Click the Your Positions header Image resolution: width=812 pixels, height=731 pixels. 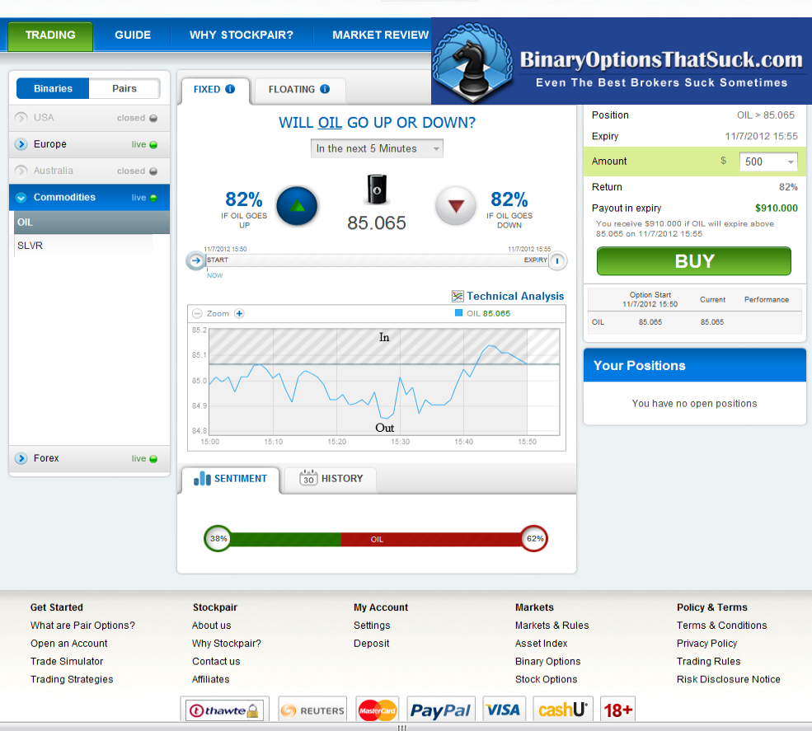coord(694,366)
